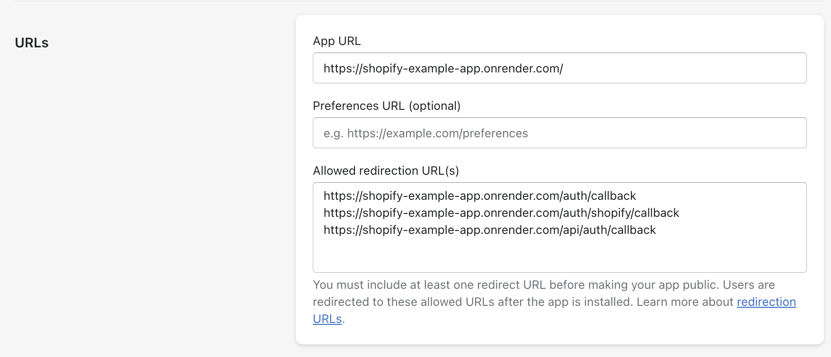Select the /auth/callback redirect URL line
The height and width of the screenshot is (357, 831).
point(479,196)
